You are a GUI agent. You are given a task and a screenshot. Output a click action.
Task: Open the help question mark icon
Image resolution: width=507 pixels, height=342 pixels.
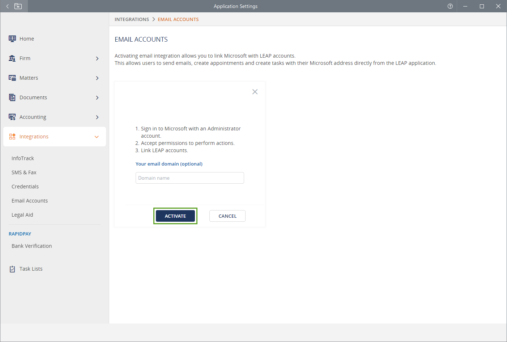tap(450, 6)
